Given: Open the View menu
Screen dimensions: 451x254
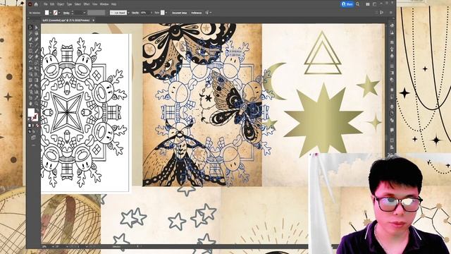Looking at the screenshot, I should tap(95, 4).
